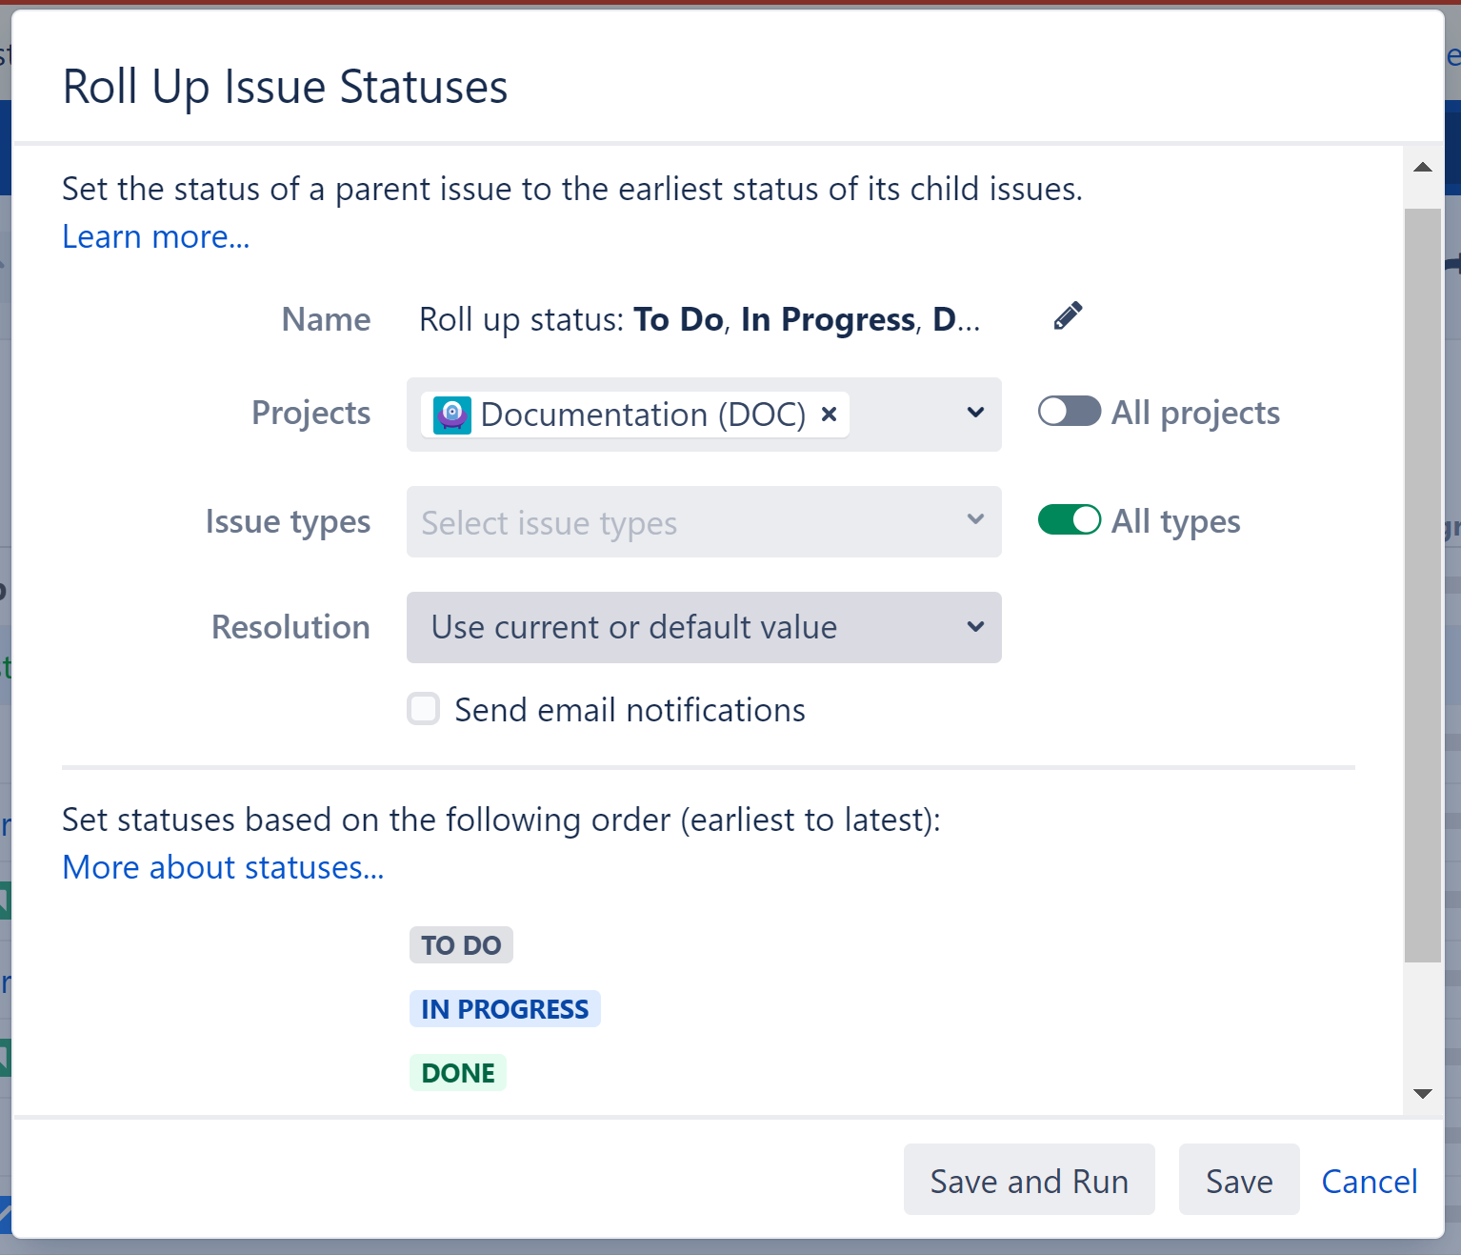Image resolution: width=1461 pixels, height=1255 pixels.
Task: Click the Documentation project avatar icon
Action: pos(452,415)
